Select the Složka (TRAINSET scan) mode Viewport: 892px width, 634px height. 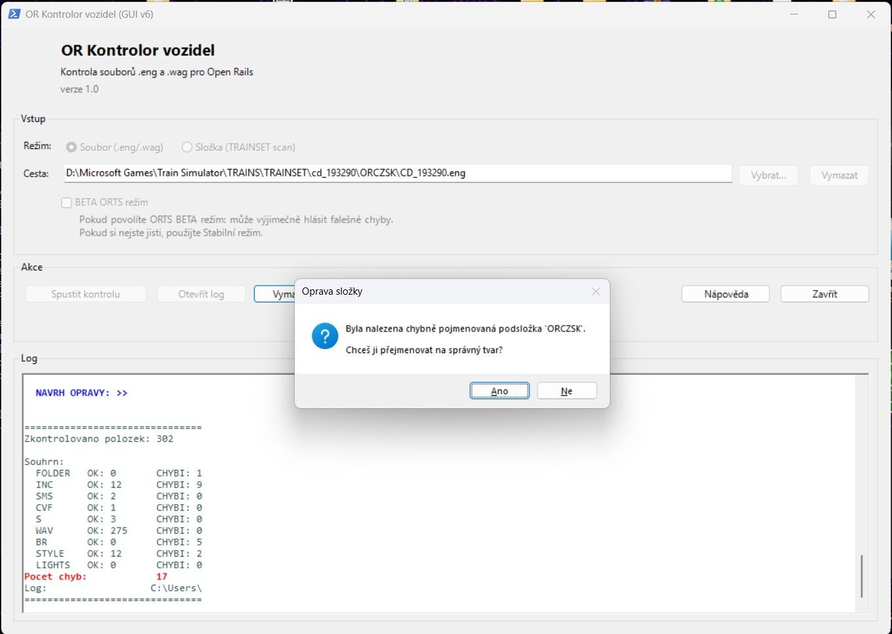coord(187,147)
